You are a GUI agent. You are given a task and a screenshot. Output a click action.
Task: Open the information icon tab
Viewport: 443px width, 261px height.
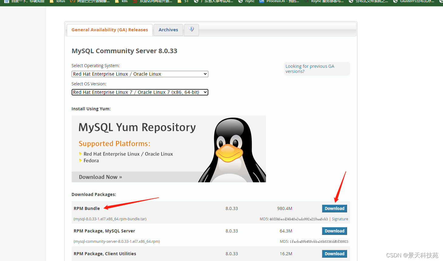tap(191, 29)
